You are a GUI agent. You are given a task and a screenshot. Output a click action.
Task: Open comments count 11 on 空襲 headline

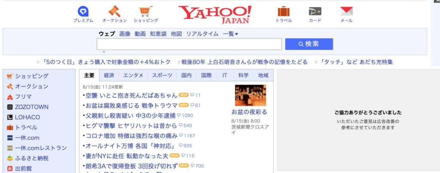tap(196, 95)
